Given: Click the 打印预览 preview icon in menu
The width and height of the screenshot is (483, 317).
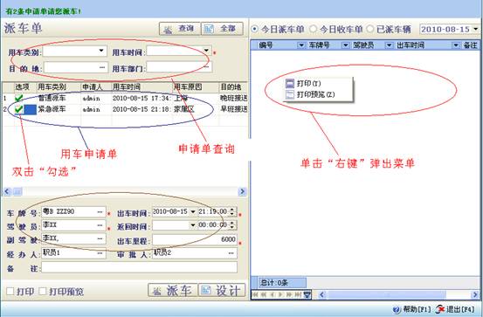Looking at the screenshot, I should (290, 94).
